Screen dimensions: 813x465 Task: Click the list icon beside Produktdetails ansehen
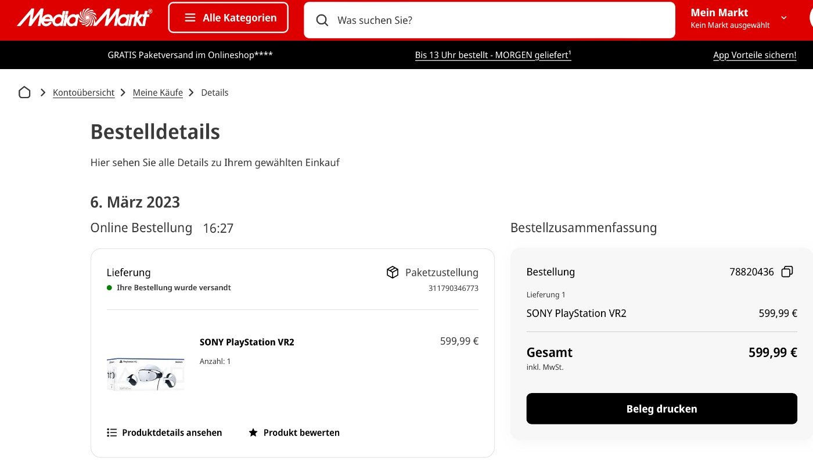(112, 432)
